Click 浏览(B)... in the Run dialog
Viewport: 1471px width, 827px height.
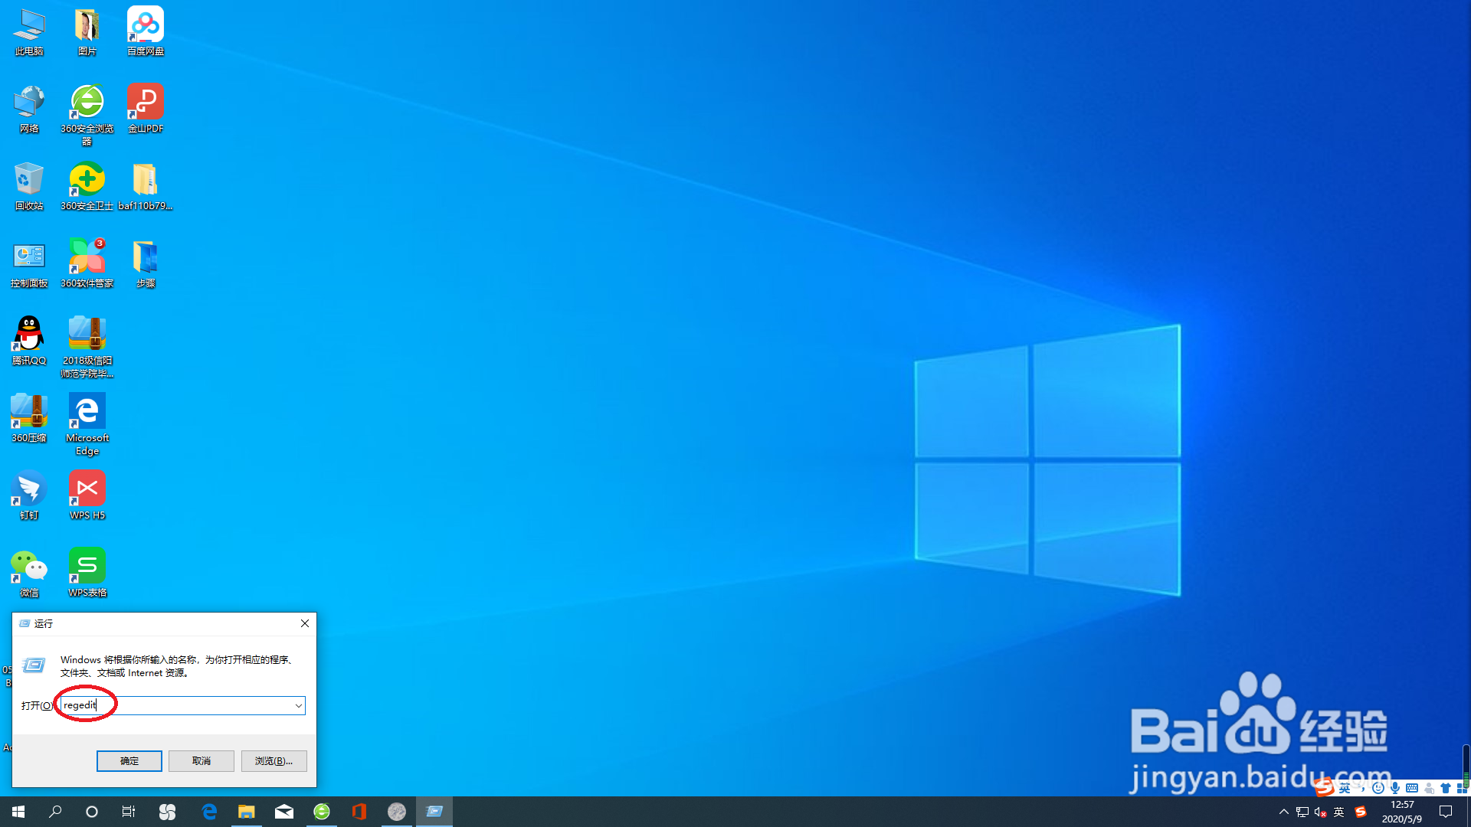274,760
